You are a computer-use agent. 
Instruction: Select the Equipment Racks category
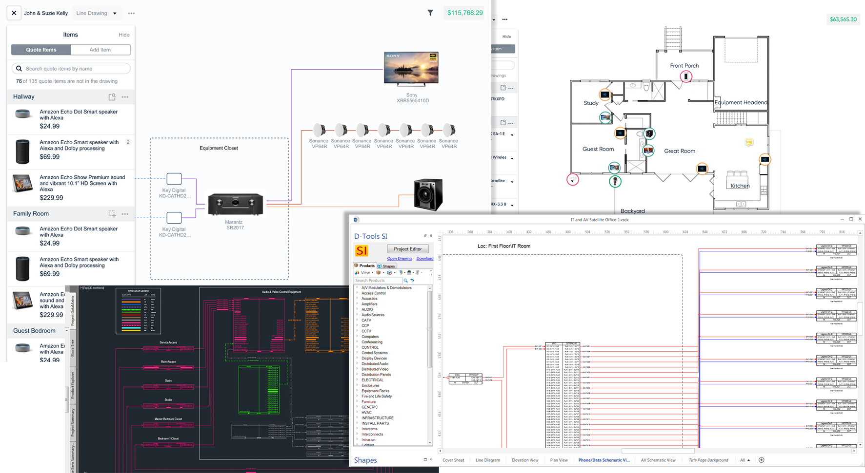375,391
